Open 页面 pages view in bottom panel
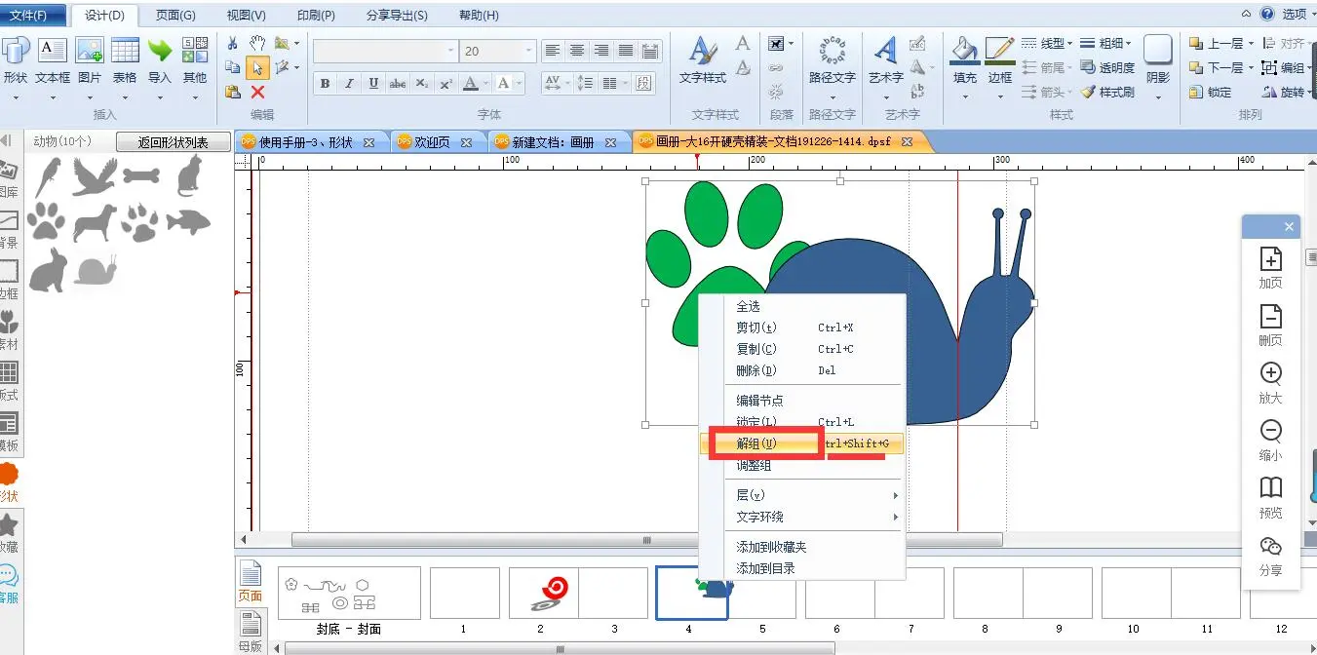This screenshot has width=1317, height=655. point(251,582)
